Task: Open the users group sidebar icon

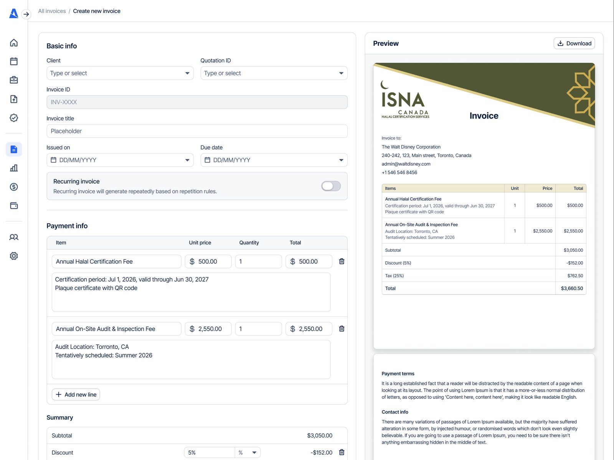Action: tap(14, 237)
